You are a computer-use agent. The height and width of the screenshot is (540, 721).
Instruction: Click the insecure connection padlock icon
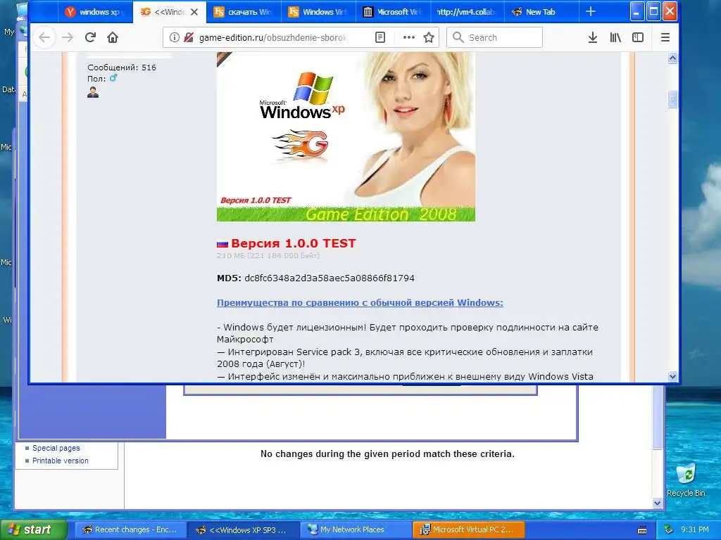tap(189, 37)
